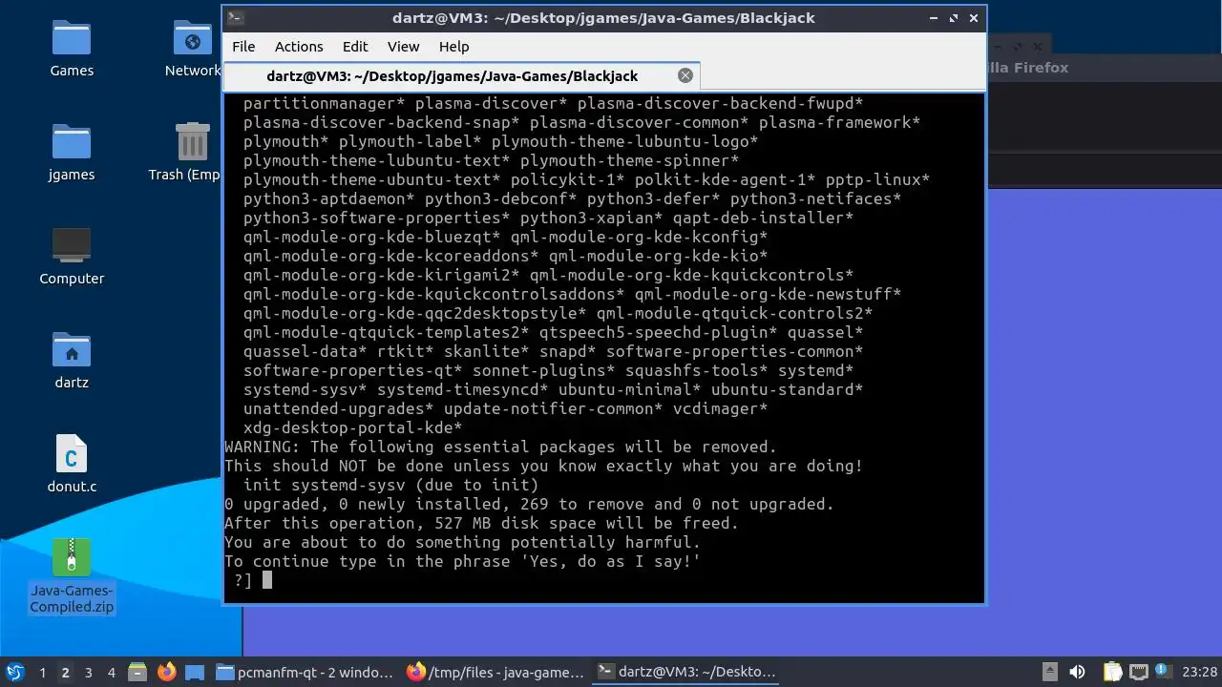Click the 'unattended-upgrades*' package line
Screen dimensions: 1222x687
click(505, 408)
